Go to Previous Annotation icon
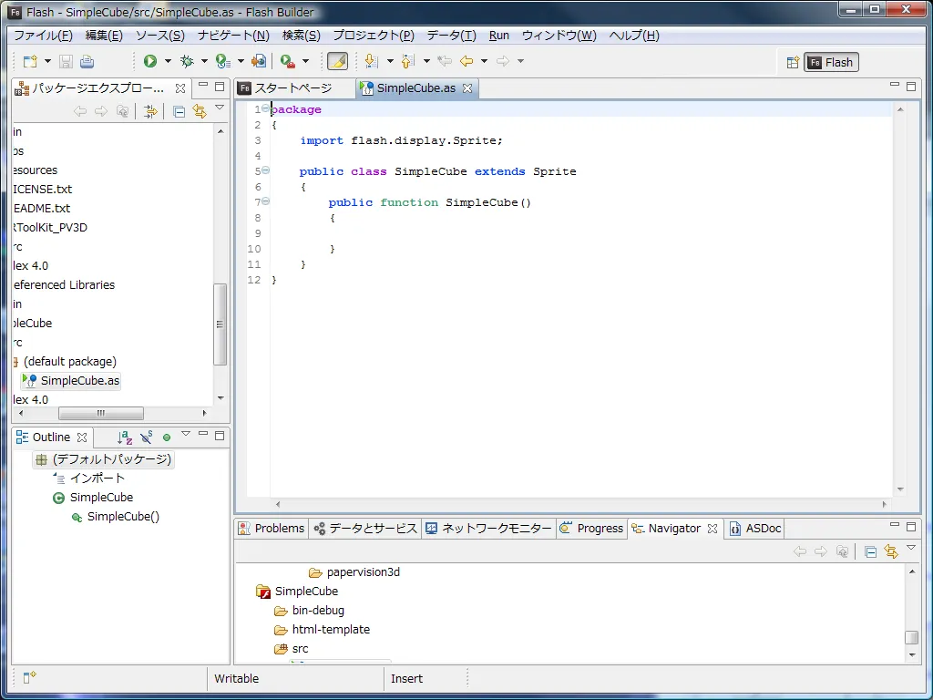Viewport: 933px width, 700px height. click(x=407, y=61)
